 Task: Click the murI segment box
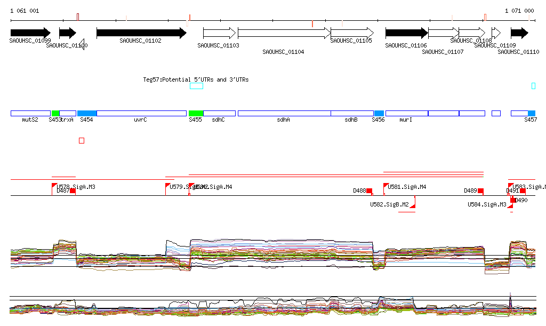407,113
